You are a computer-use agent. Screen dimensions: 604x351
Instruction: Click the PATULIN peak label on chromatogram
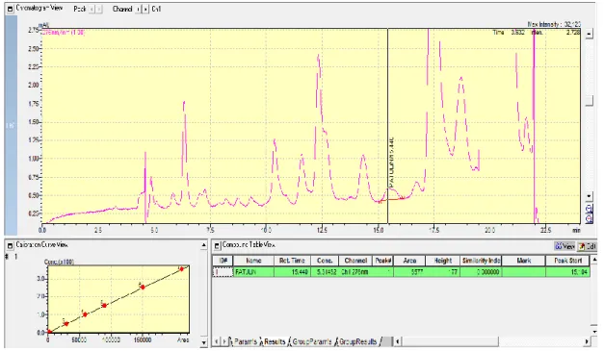tap(392, 162)
